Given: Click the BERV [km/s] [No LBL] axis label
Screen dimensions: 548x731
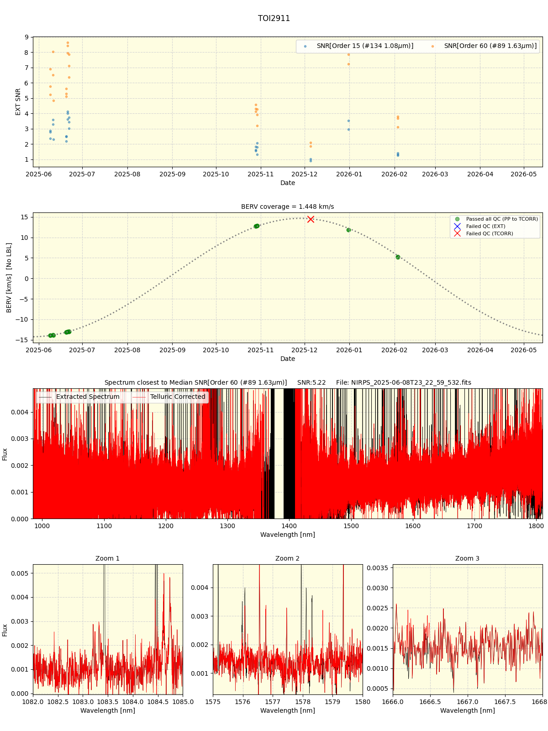Looking at the screenshot, I should point(9,278).
